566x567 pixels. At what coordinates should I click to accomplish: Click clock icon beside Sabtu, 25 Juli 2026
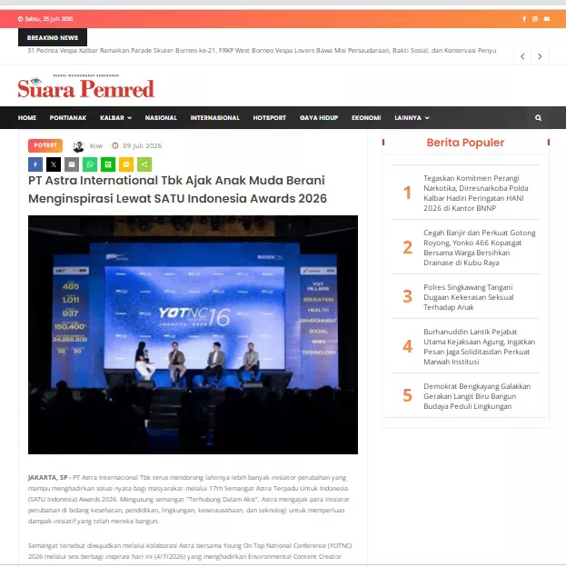pyautogui.click(x=21, y=19)
